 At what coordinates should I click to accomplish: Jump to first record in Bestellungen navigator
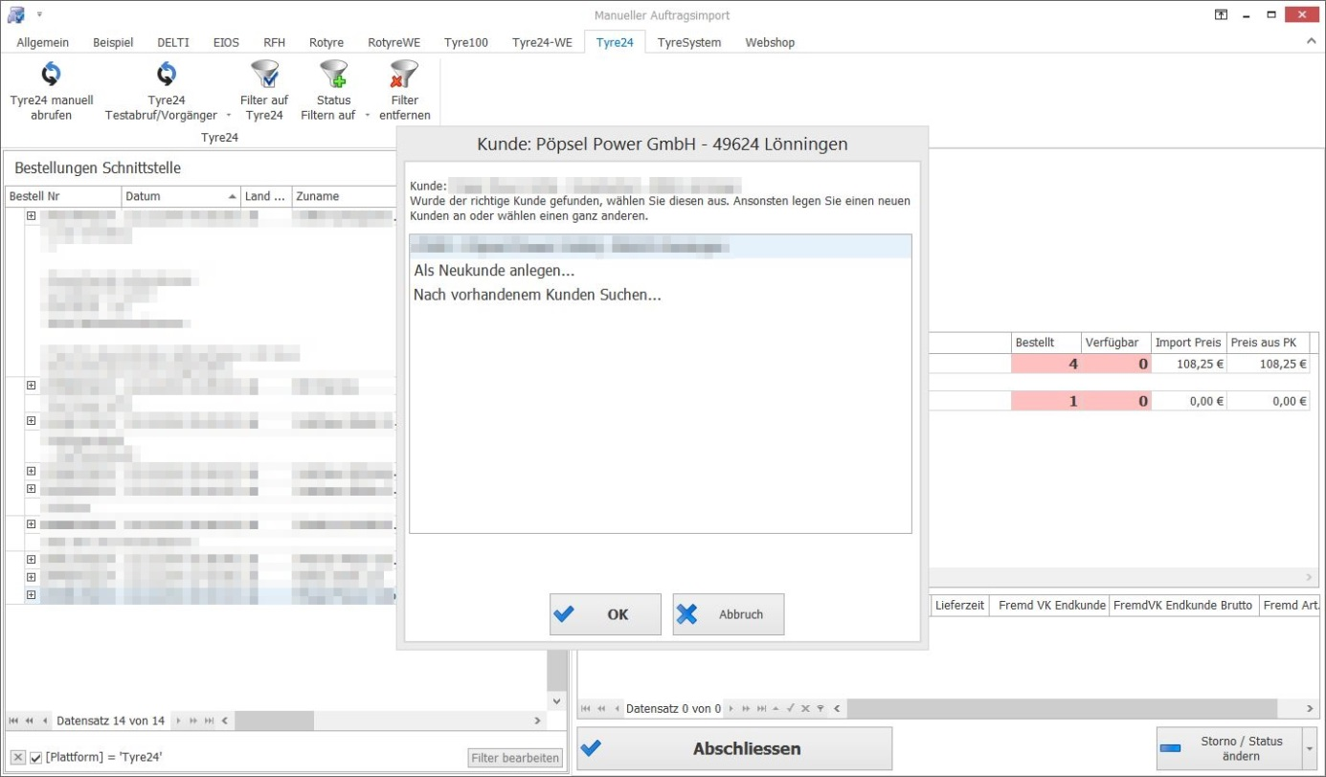[13, 721]
